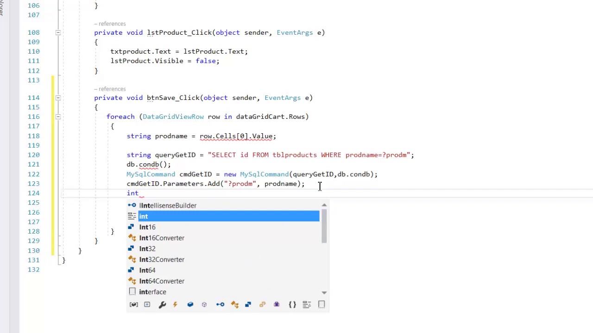Image resolution: width=593 pixels, height=333 pixels.
Task: Collapse lstProduct_Click method region
Action: coord(58,32)
